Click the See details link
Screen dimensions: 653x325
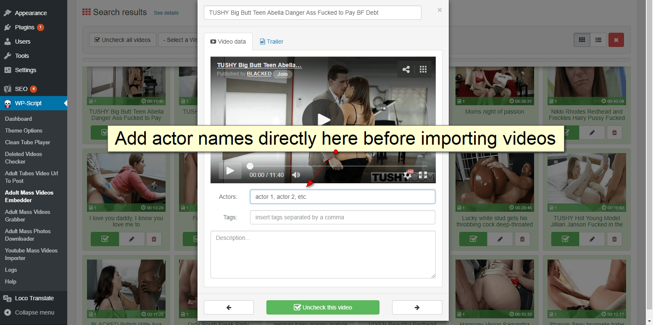(x=166, y=13)
